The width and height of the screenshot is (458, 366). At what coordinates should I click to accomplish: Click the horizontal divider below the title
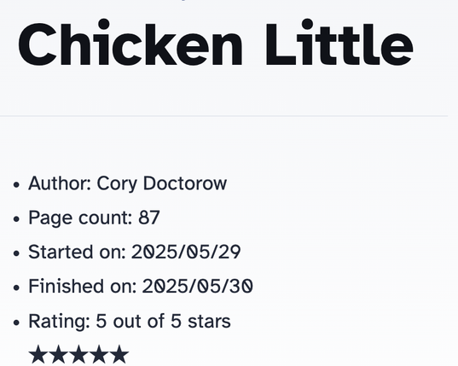[223, 116]
